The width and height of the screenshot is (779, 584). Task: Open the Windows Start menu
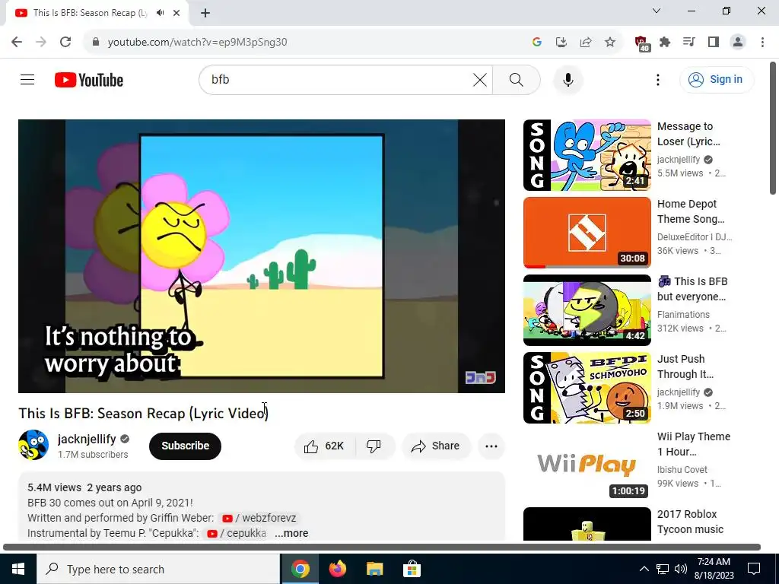click(18, 569)
